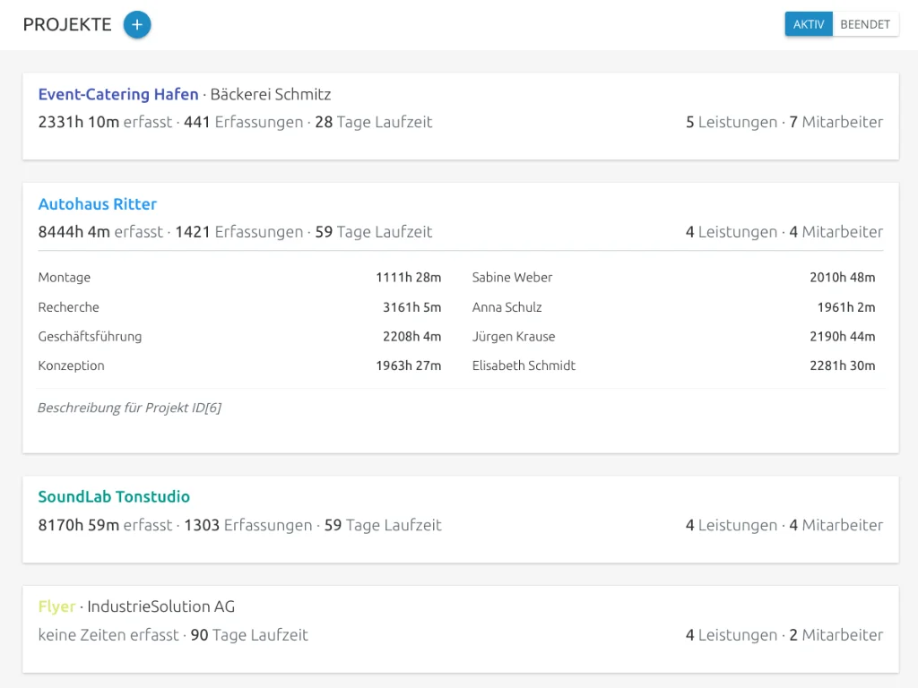Open the Autohaus Ritter project
The image size is (918, 688).
coord(97,204)
